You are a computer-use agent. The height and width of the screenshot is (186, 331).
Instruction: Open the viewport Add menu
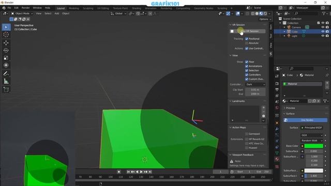coord(57,13)
